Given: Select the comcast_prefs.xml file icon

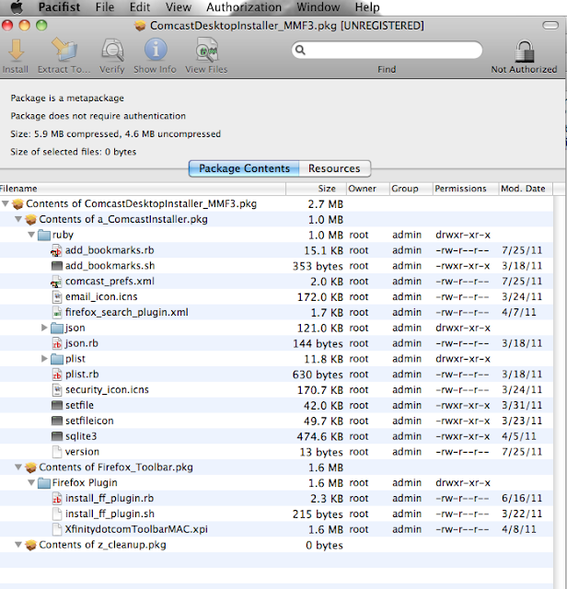Looking at the screenshot, I should tap(56, 282).
